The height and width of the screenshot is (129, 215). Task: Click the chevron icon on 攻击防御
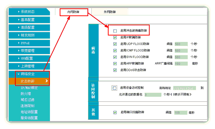tap(47, 81)
